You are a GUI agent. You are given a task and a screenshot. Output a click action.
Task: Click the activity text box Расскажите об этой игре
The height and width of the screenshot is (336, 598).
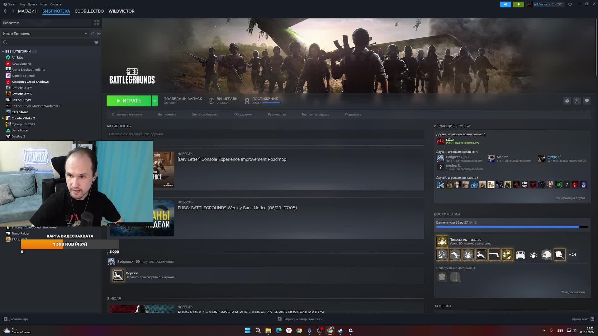265,134
